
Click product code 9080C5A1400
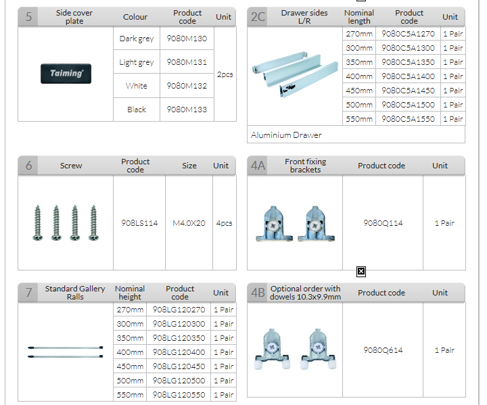(408, 76)
